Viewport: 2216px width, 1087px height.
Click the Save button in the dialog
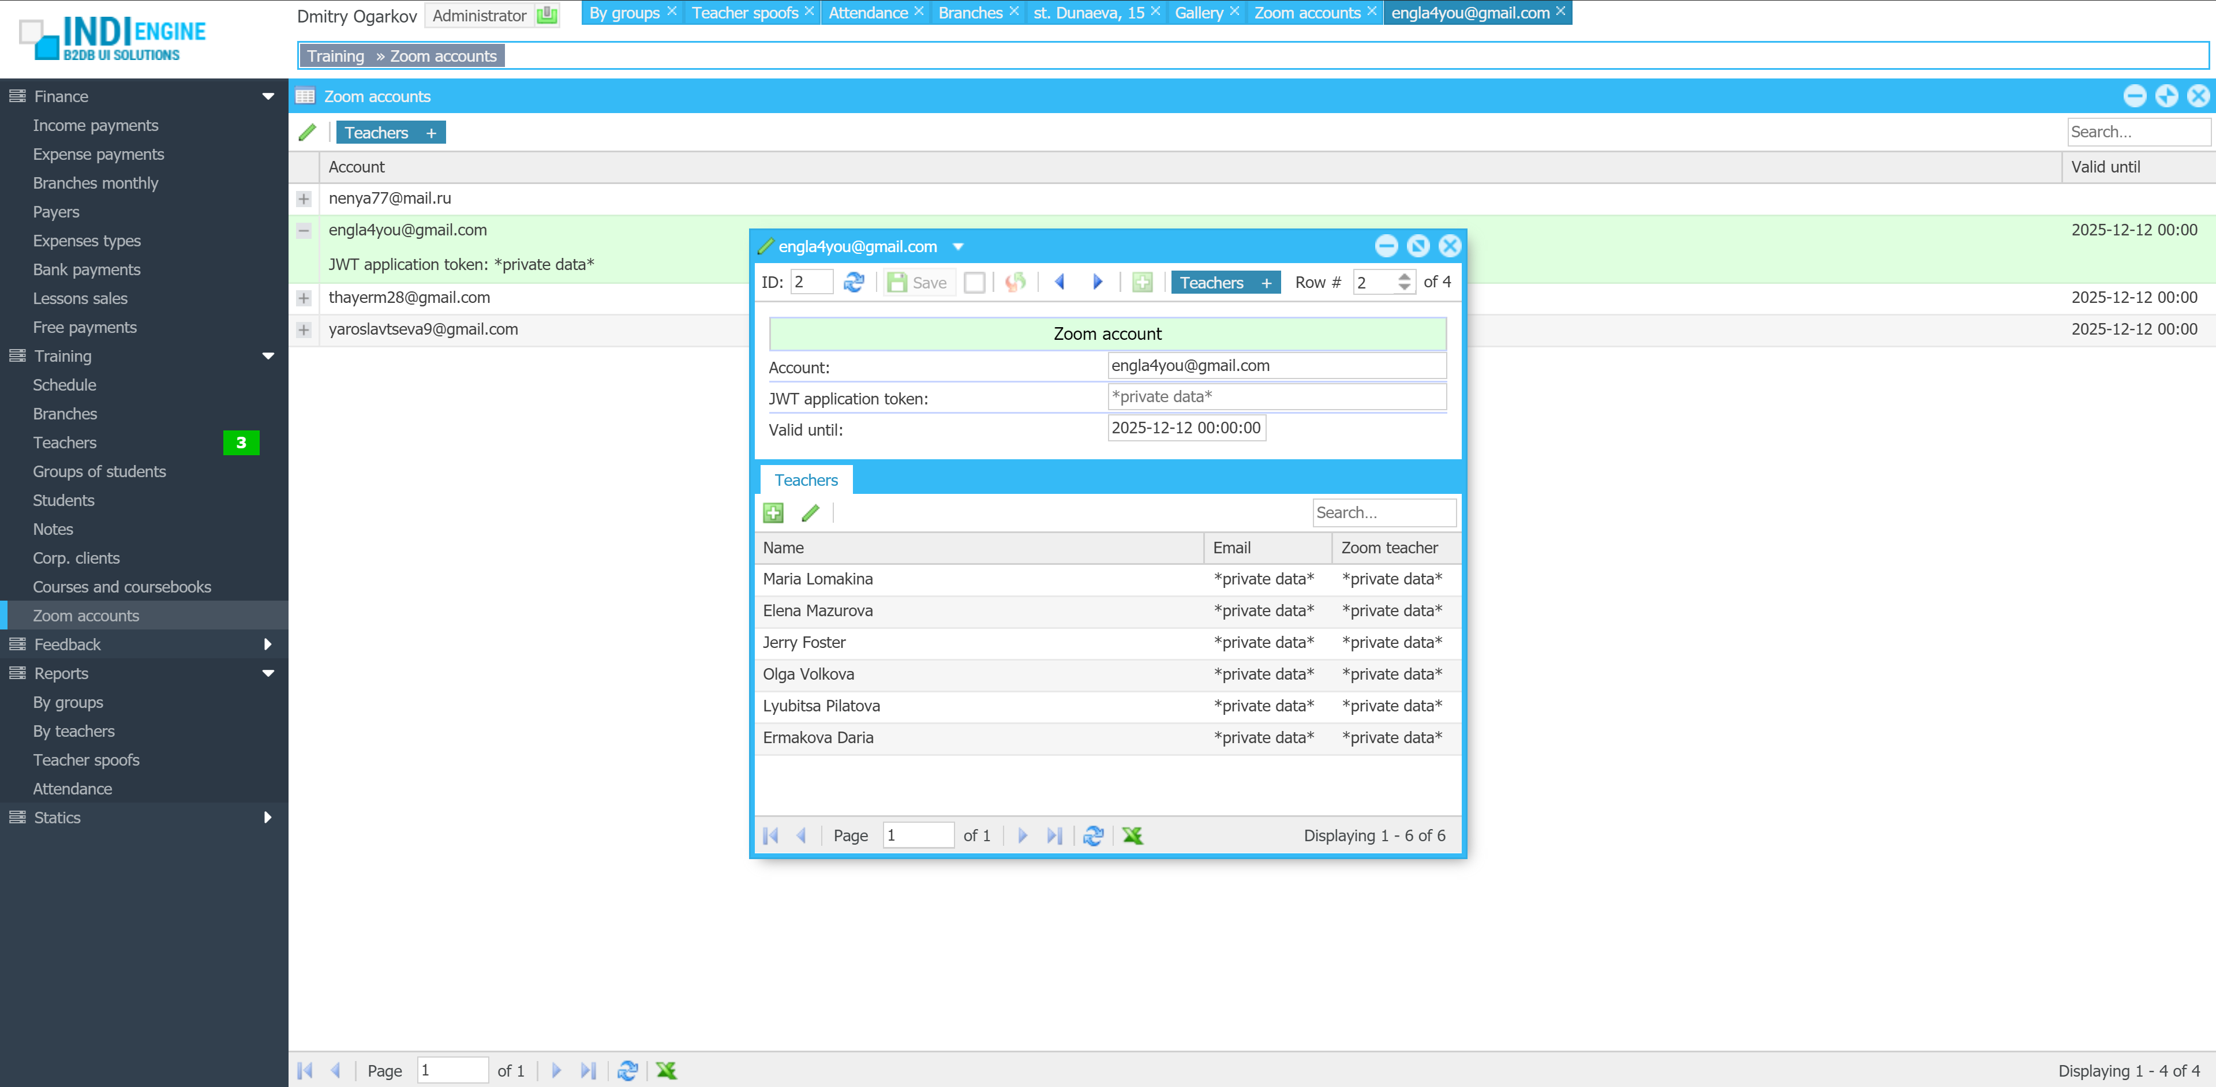[x=918, y=283]
